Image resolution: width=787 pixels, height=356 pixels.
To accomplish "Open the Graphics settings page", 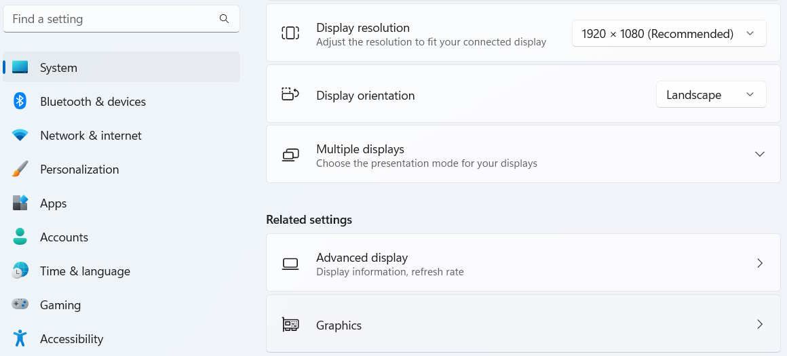I will (x=523, y=325).
